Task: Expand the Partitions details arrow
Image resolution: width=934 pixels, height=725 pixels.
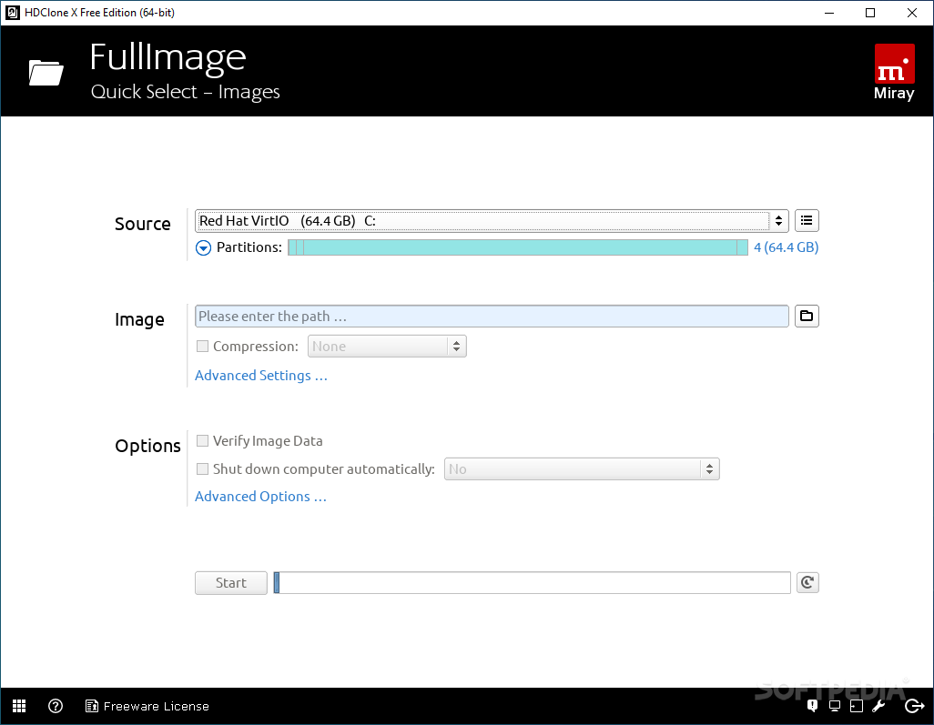Action: tap(203, 247)
